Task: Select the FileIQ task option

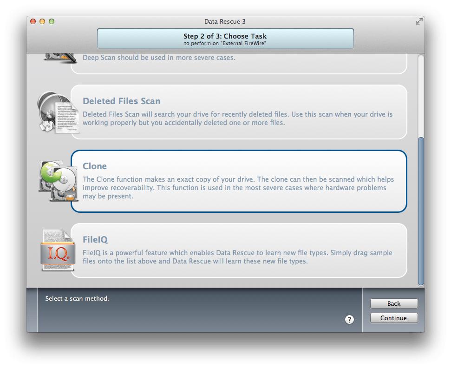Action: pyautogui.click(x=239, y=251)
